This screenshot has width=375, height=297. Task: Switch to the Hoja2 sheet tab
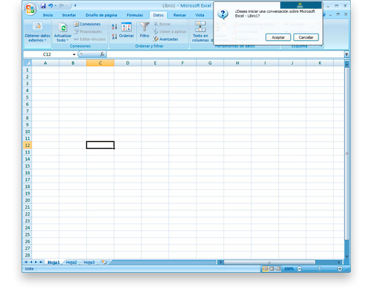71,262
